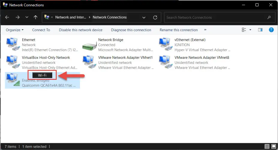Click Disable this network device

coord(80,30)
